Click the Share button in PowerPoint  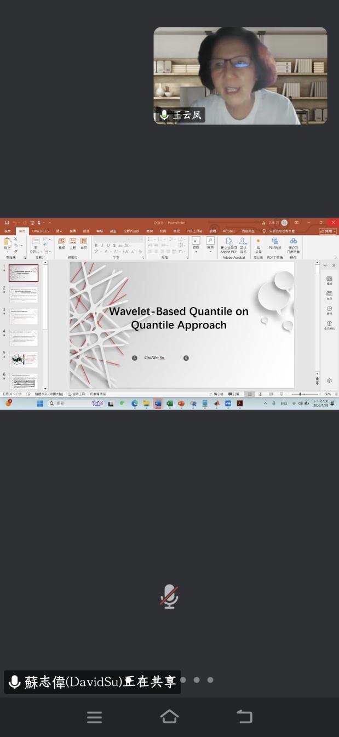pos(327,231)
